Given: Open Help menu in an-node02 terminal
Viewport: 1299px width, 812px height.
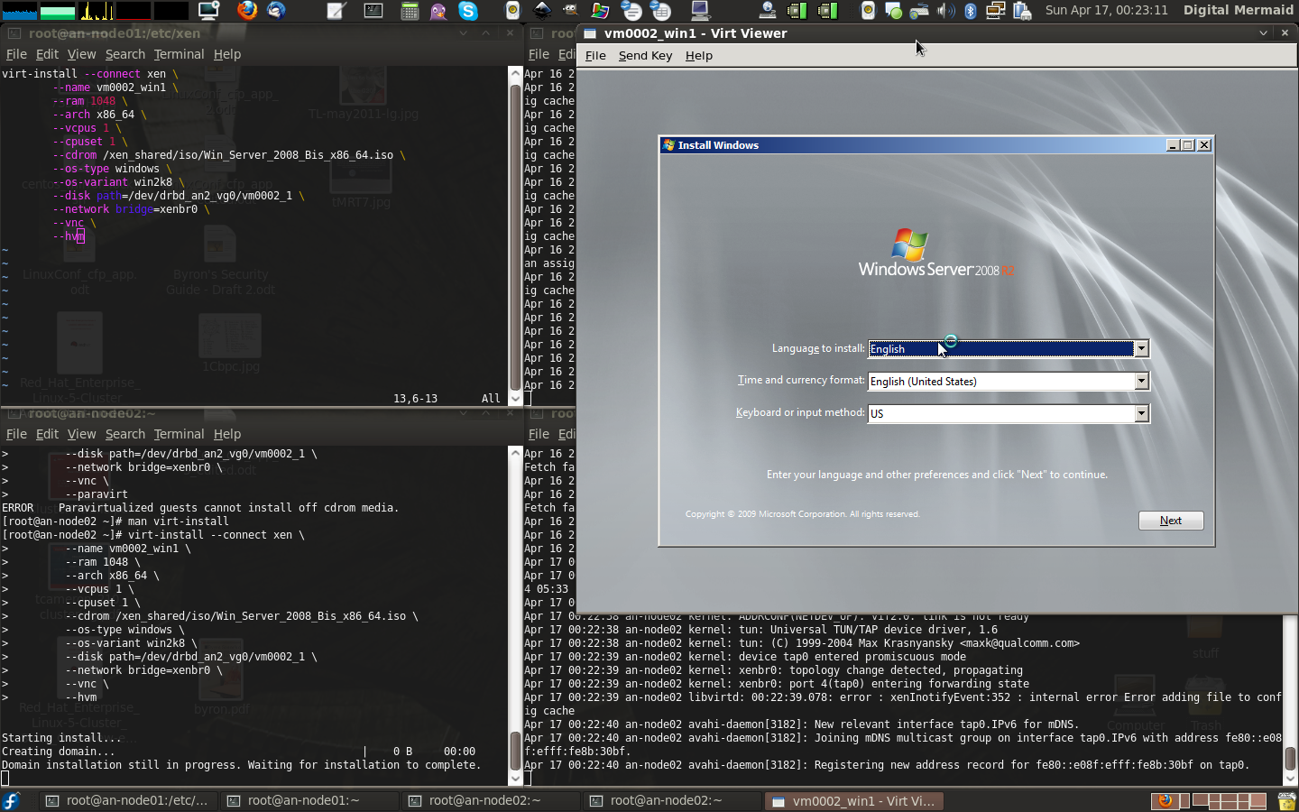Looking at the screenshot, I should (x=227, y=434).
